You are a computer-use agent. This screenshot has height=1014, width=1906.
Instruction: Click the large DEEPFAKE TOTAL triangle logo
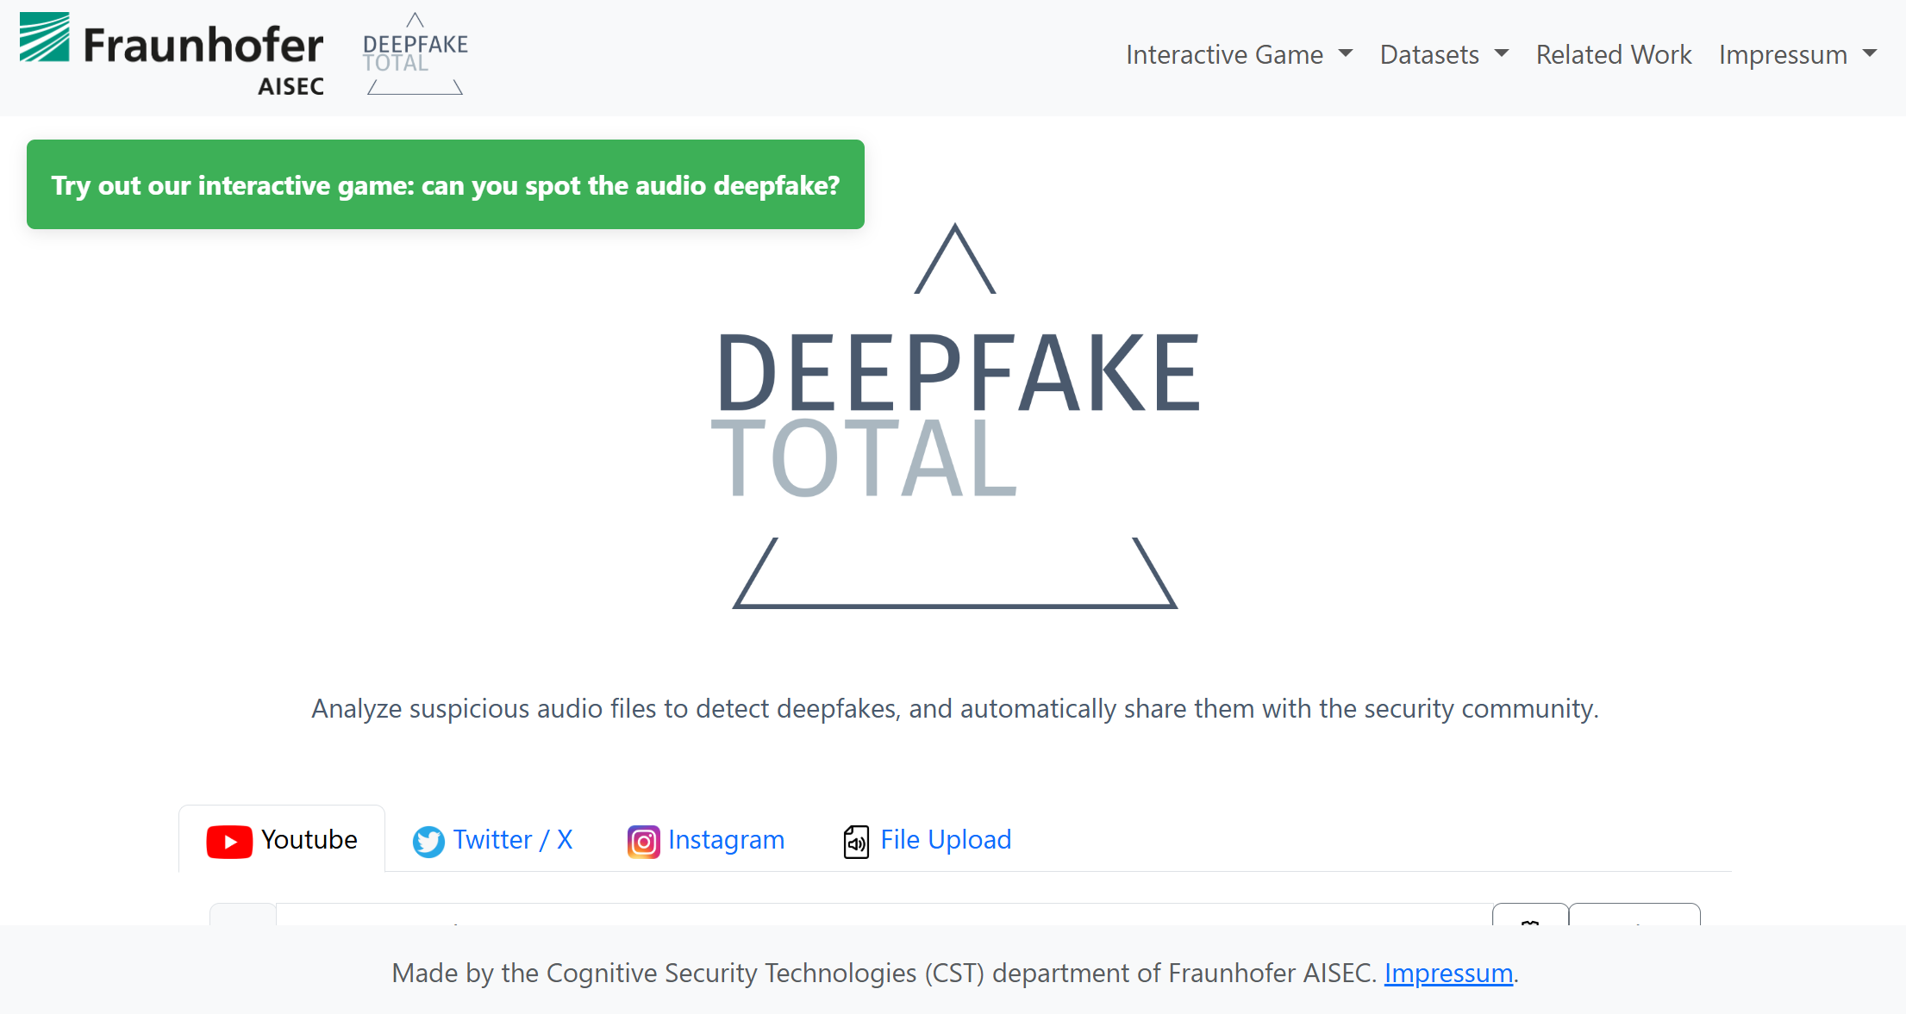pyautogui.click(x=955, y=414)
